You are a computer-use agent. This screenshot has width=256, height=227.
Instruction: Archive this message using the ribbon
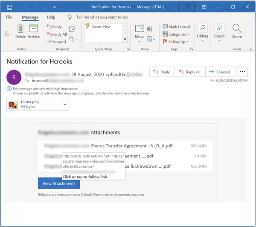point(34,31)
